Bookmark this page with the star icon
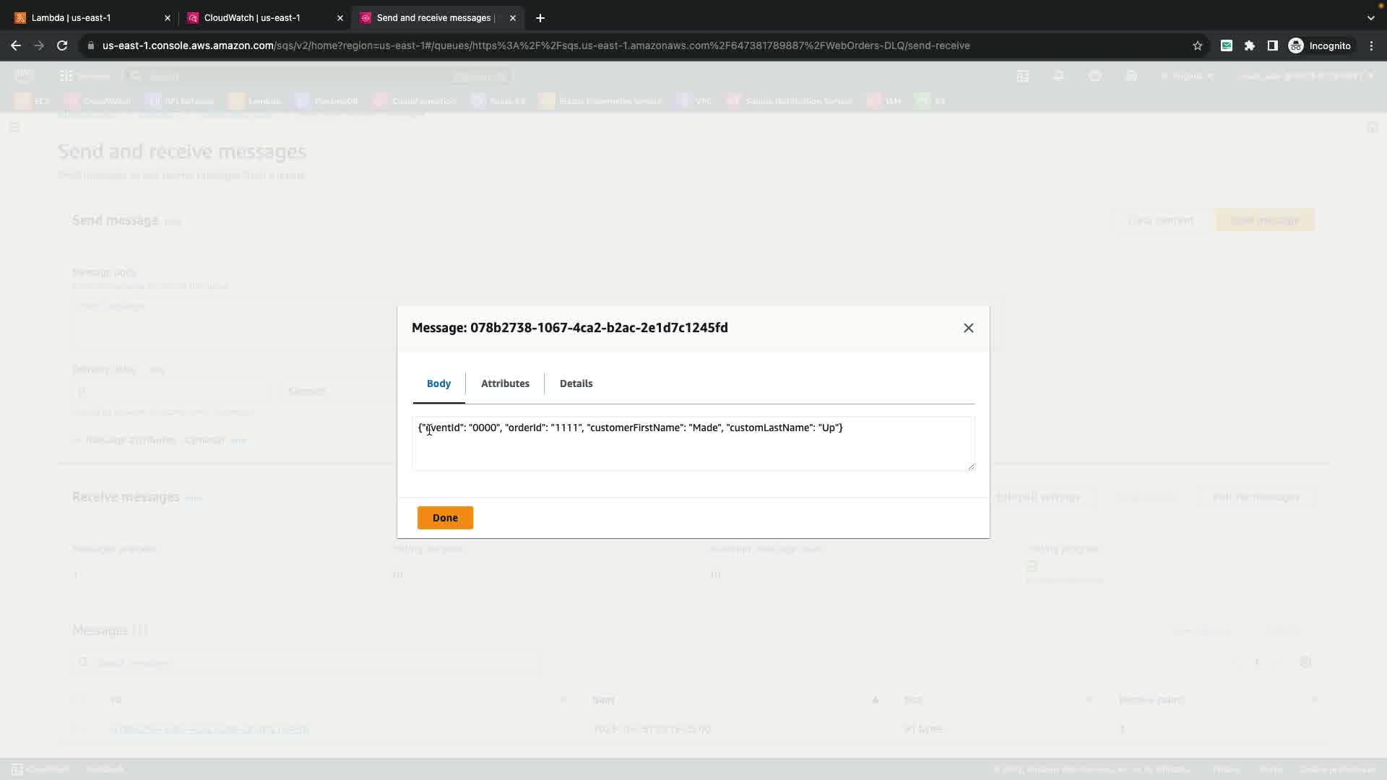This screenshot has height=780, width=1387. point(1198,45)
